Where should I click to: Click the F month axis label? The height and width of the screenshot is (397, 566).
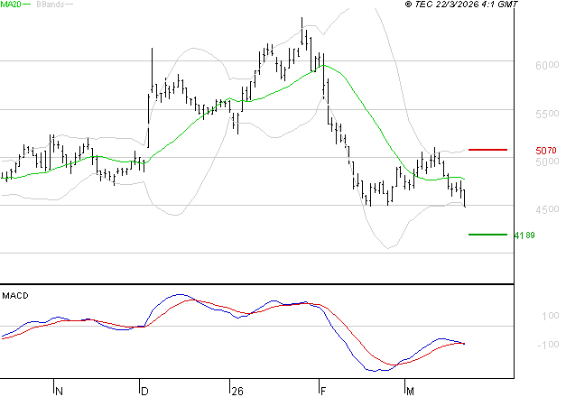[x=323, y=392]
